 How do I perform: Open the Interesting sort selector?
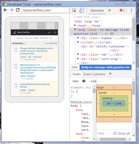[x=53, y=43]
